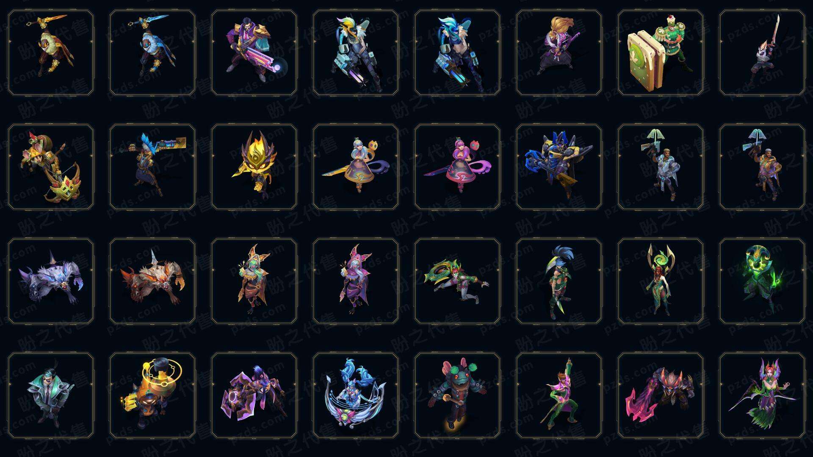Screen dimensions: 813x457
Task: Select the silver-blue wolf beast tile
Action: [x=51, y=281]
